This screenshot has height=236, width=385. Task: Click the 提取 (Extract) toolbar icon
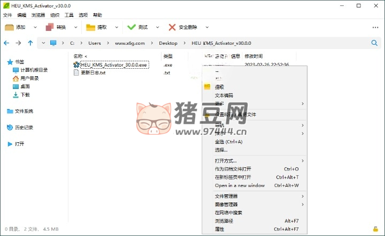(x=90, y=27)
